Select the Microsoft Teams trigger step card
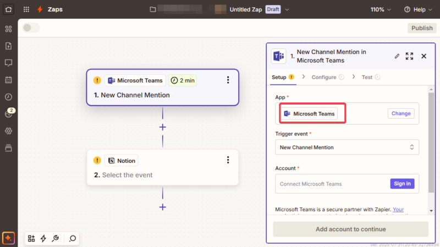Viewport: 440px width, 247px height. click(x=163, y=87)
